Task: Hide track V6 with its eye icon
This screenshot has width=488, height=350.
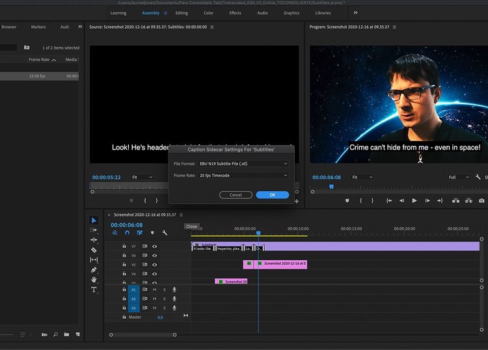Action: [x=154, y=256]
